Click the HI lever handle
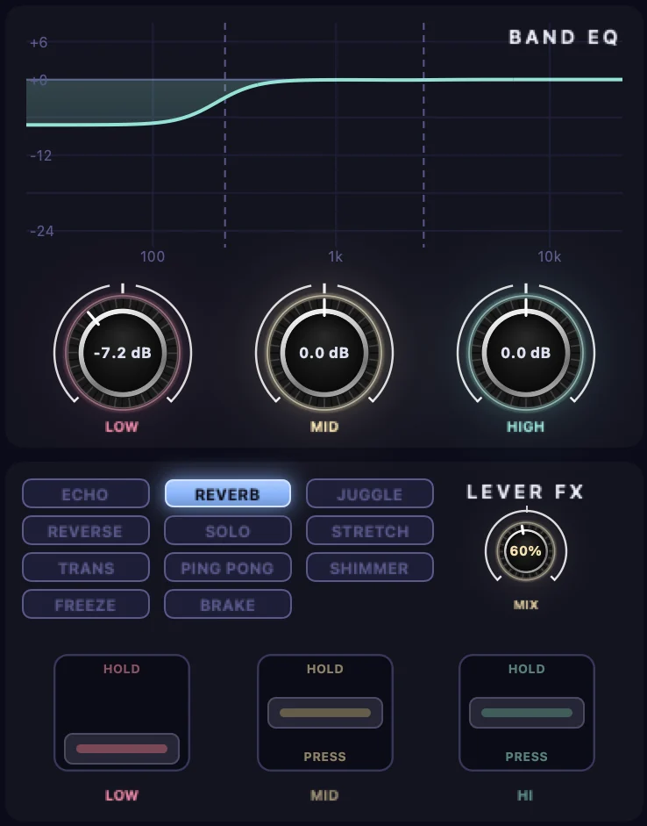Image resolution: width=647 pixels, height=826 pixels. [527, 713]
